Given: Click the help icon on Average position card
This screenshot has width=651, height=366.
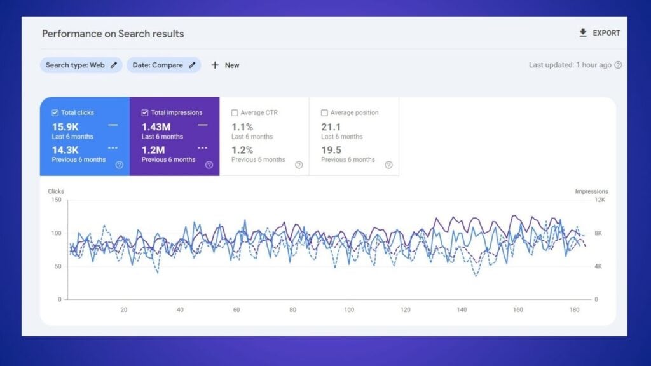Looking at the screenshot, I should click(x=388, y=165).
